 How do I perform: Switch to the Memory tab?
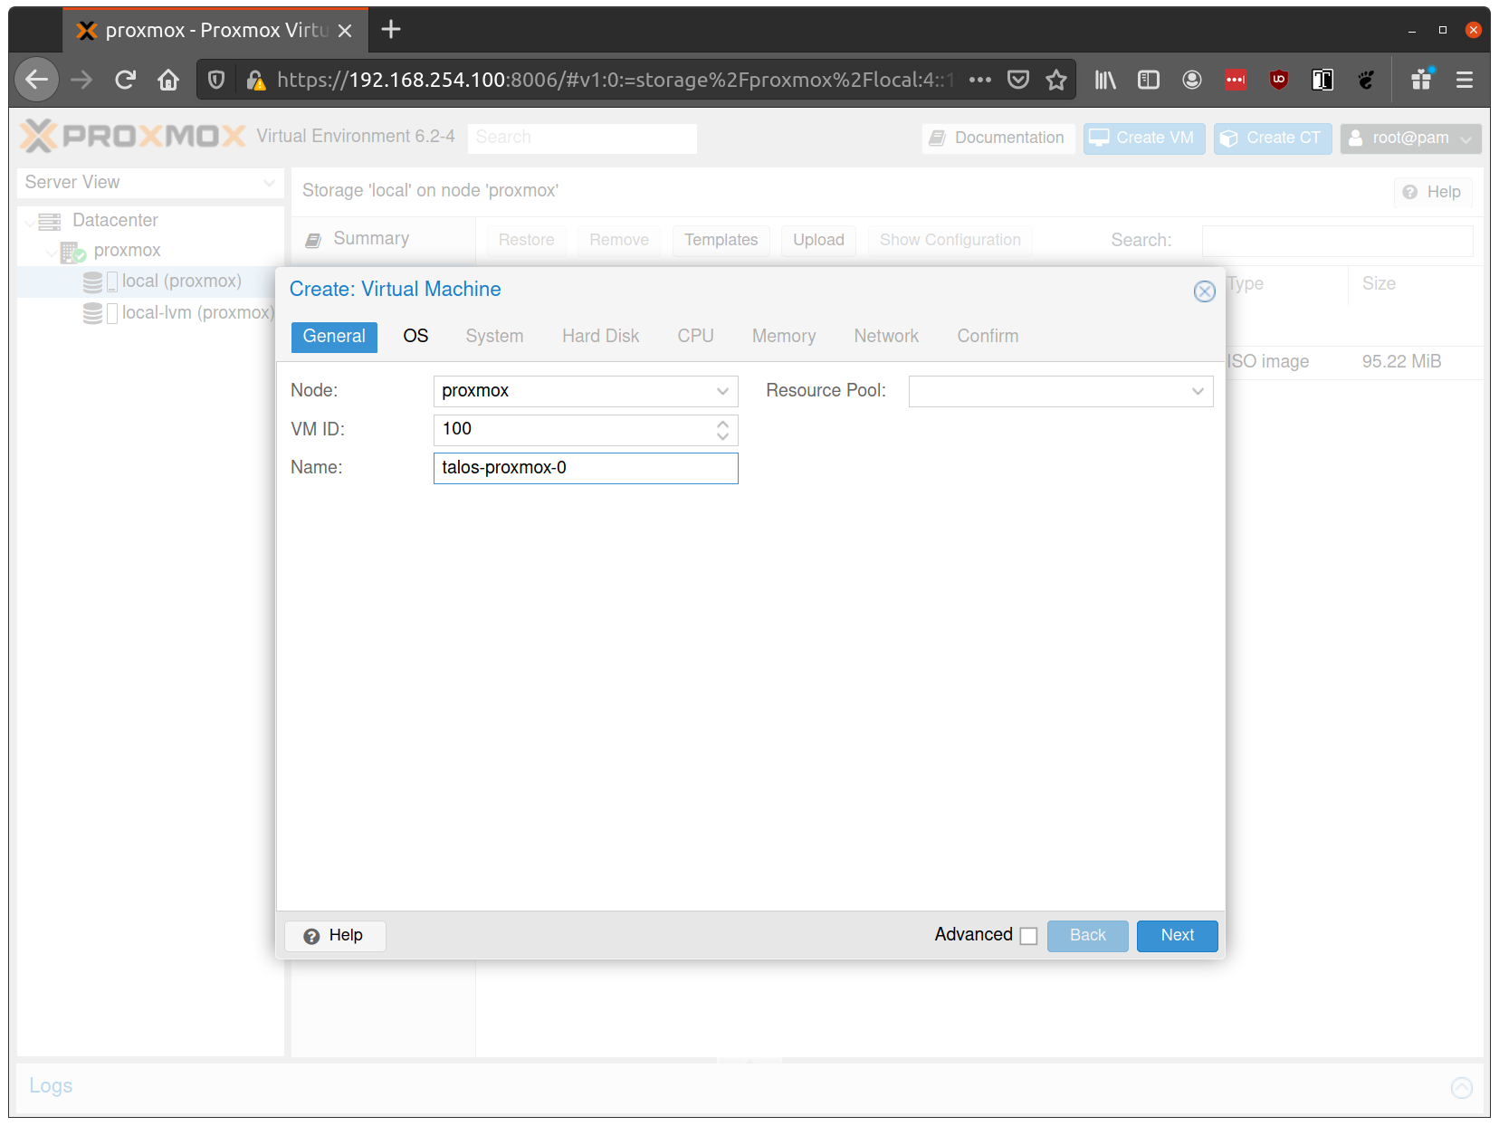point(784,337)
